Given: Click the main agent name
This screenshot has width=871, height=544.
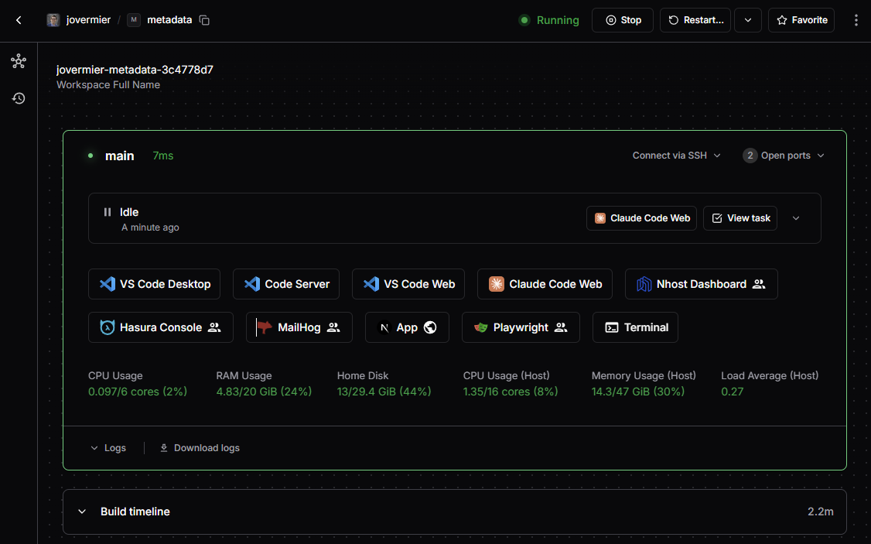Looking at the screenshot, I should click(x=119, y=156).
